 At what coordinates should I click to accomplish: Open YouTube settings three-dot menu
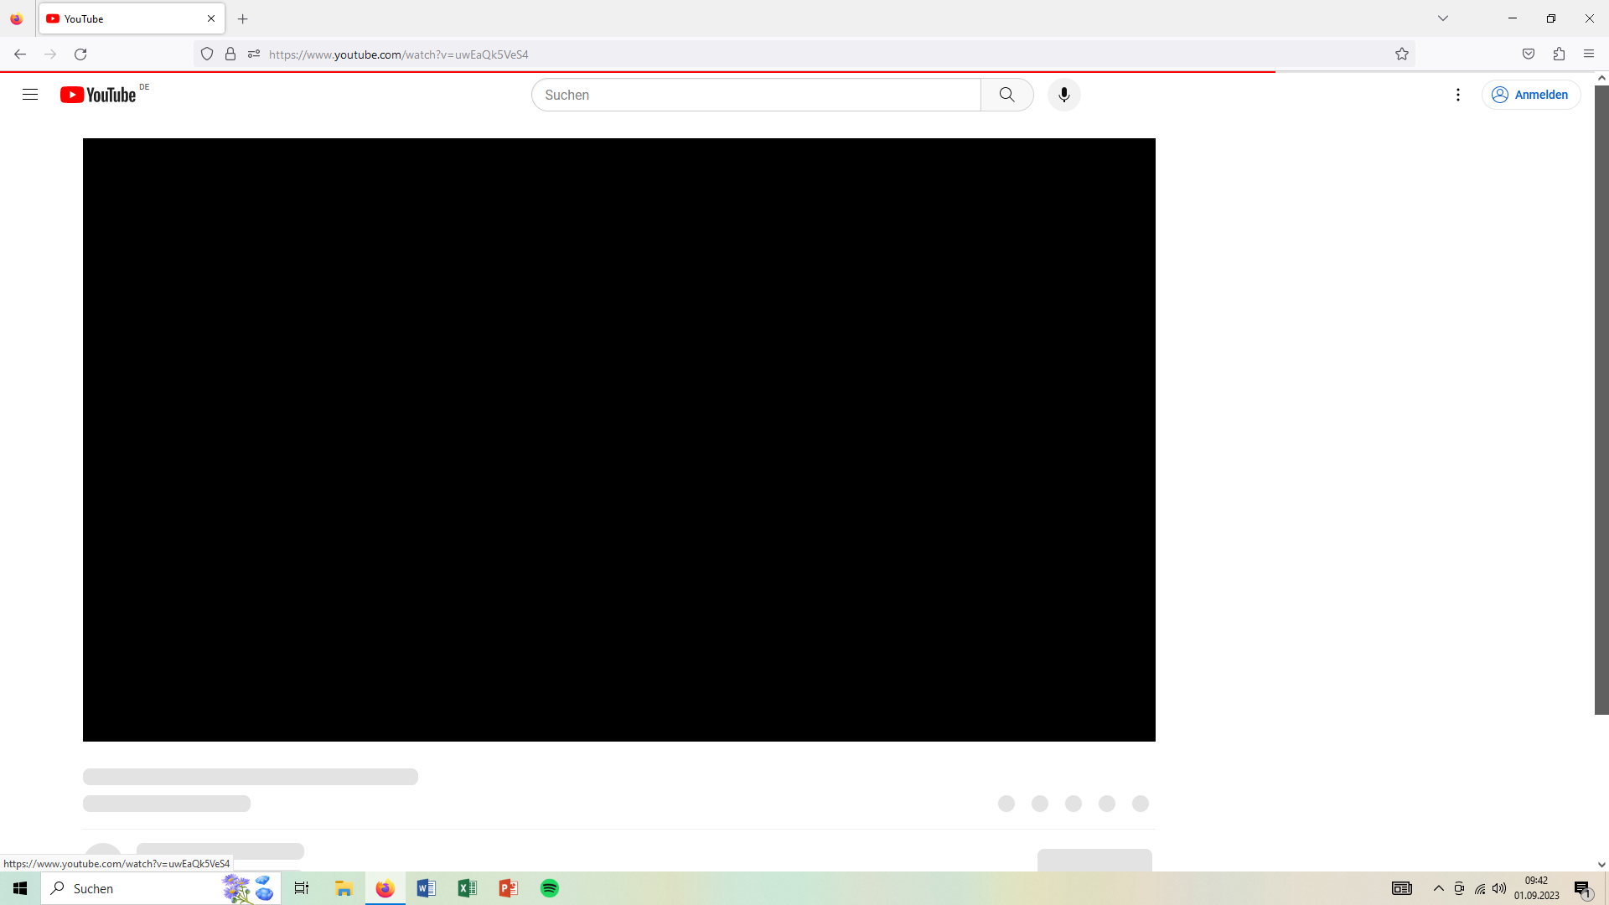tap(1458, 95)
